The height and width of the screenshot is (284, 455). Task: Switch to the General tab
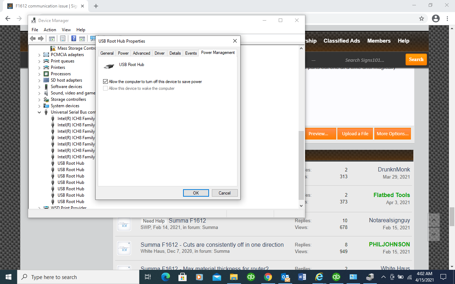pos(107,53)
